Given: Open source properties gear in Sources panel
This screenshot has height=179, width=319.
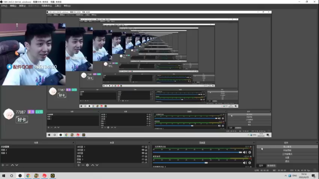Looking at the screenshot, I should 87,165.
